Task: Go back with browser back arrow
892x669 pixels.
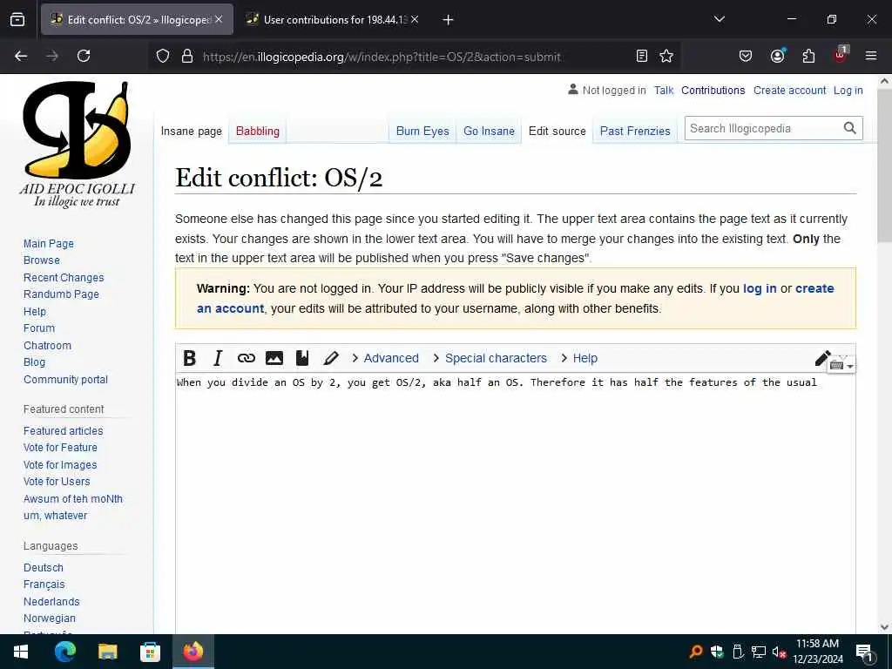Action: tap(21, 56)
